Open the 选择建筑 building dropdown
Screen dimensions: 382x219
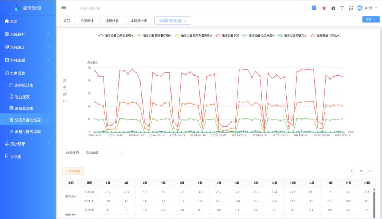[103, 153]
